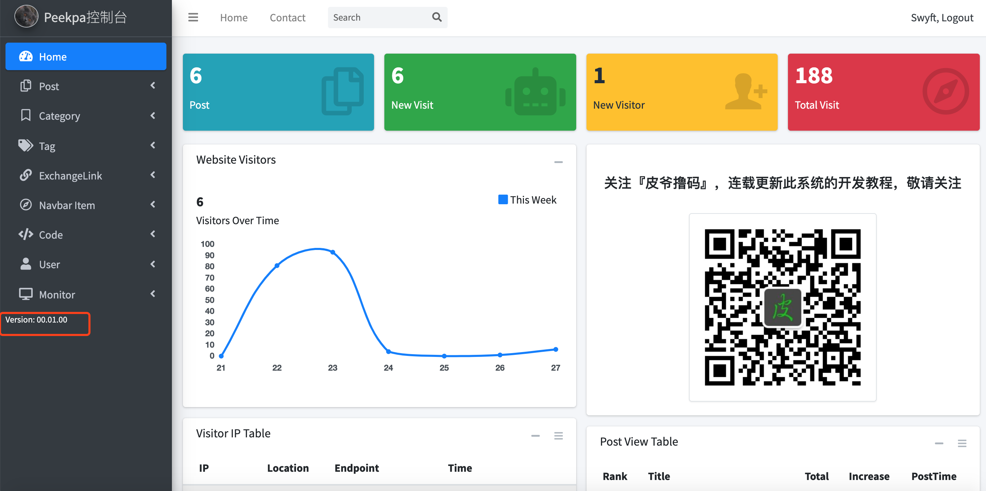Expand the User menu chevron
The width and height of the screenshot is (986, 491).
153,264
